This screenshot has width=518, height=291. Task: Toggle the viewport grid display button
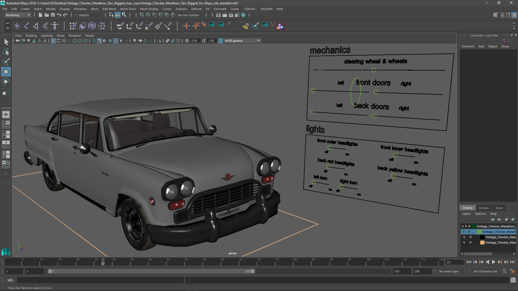(53, 41)
